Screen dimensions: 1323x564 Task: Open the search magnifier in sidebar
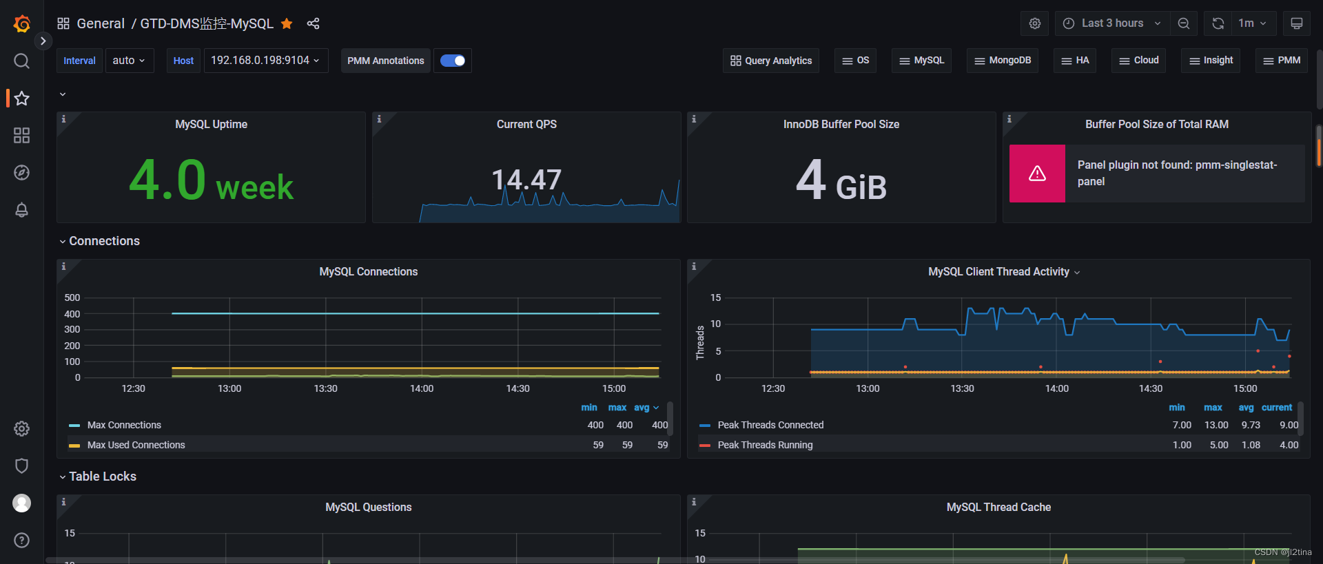click(21, 61)
